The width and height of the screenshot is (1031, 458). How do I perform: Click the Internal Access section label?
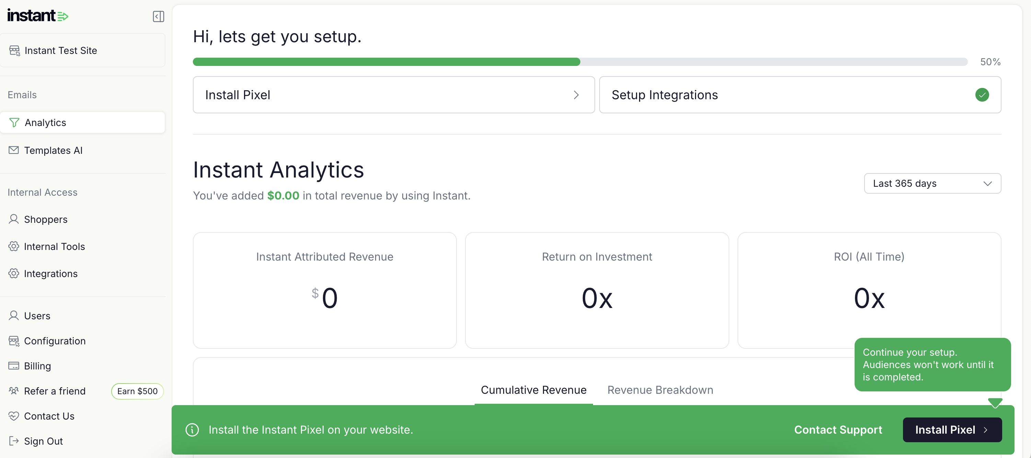tap(43, 192)
